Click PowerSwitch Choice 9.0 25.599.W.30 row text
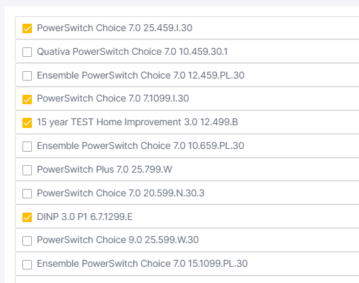Image resolution: width=359 pixels, height=283 pixels. [117, 240]
